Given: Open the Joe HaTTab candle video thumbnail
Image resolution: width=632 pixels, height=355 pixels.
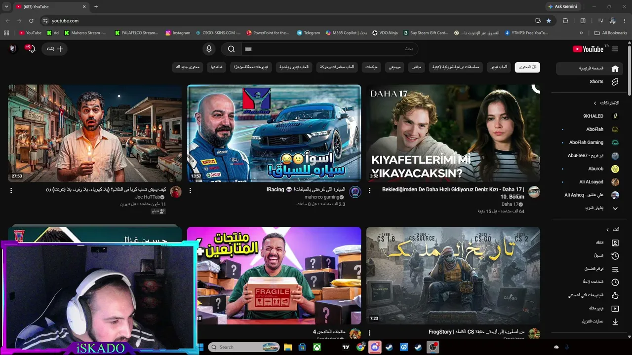Looking at the screenshot, I should [95, 134].
